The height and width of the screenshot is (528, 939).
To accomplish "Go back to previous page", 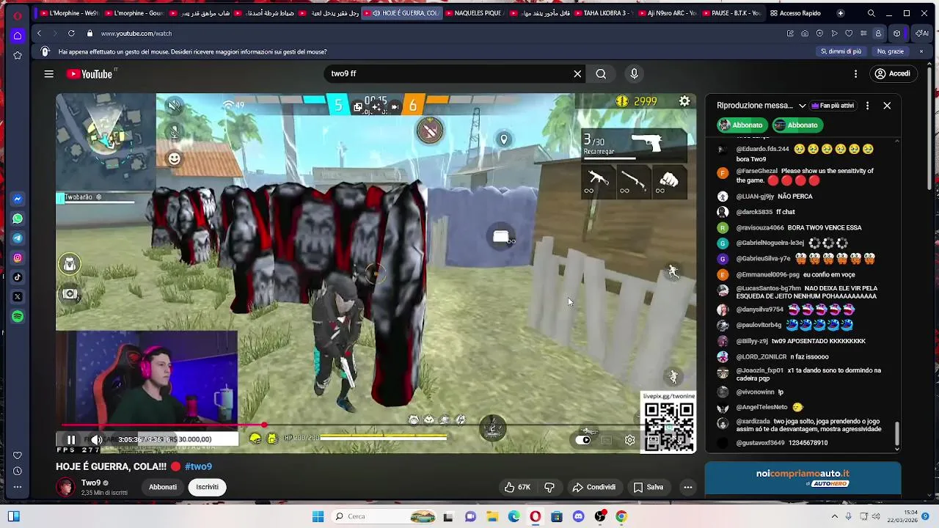I will pyautogui.click(x=39, y=33).
